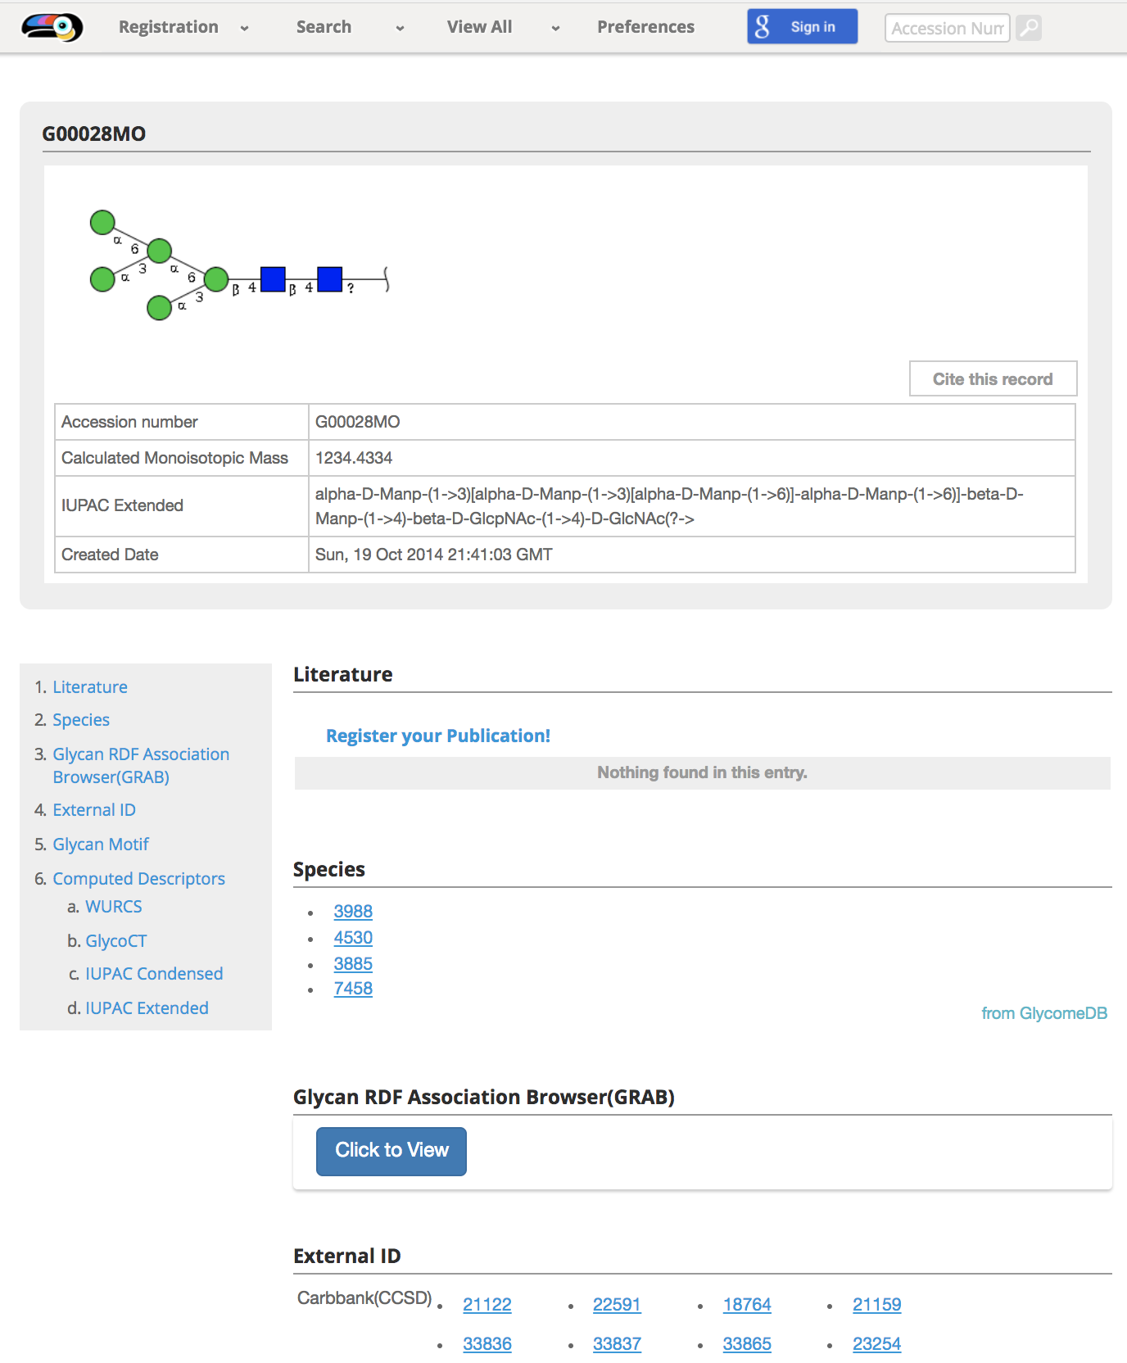
Task: Open the Preferences menu item
Action: click(x=645, y=27)
